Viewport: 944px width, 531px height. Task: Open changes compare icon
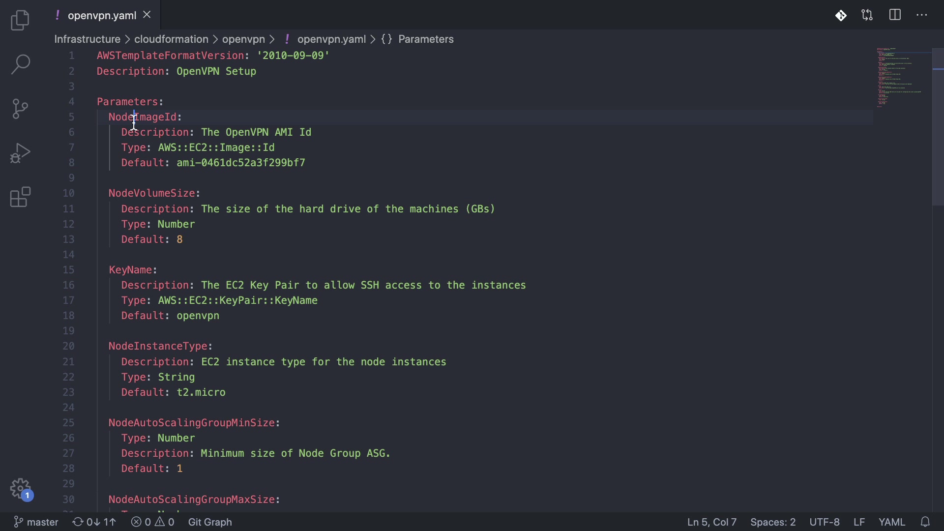[867, 15]
